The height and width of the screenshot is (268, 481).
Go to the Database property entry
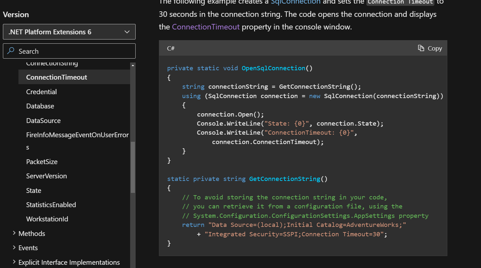[x=40, y=106]
